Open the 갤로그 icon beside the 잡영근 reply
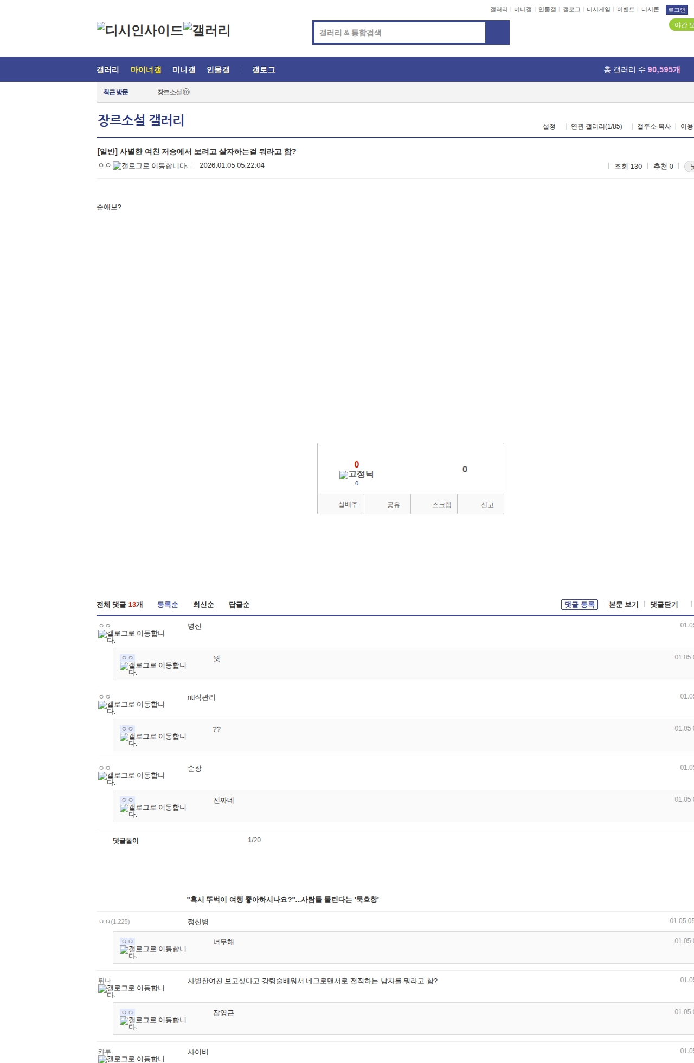 [153, 1023]
